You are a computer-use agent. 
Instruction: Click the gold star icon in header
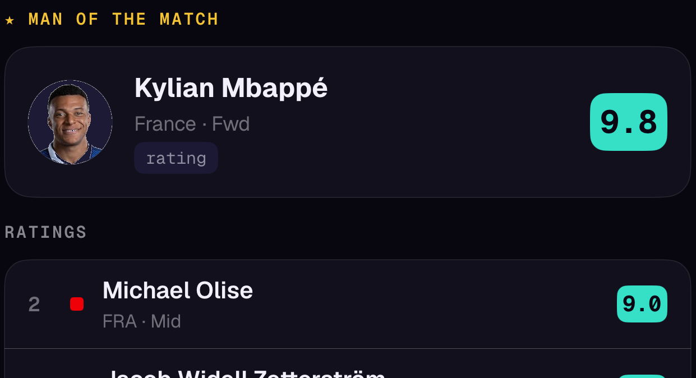pyautogui.click(x=10, y=20)
